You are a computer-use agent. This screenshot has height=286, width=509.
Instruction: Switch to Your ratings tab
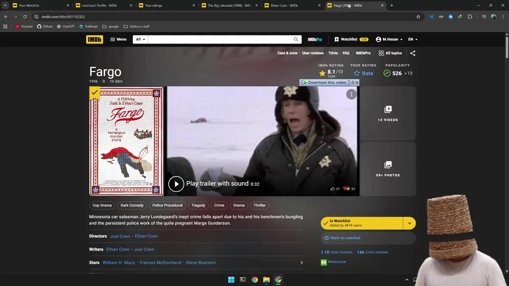pos(166,6)
